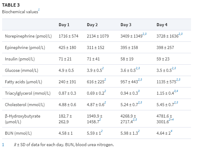This screenshot has width=197, height=147.
Task: Open superscript 4 link on BUN Day 4
Action: [171, 131]
